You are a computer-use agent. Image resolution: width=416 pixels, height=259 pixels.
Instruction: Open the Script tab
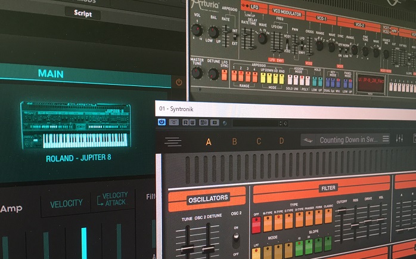82,13
